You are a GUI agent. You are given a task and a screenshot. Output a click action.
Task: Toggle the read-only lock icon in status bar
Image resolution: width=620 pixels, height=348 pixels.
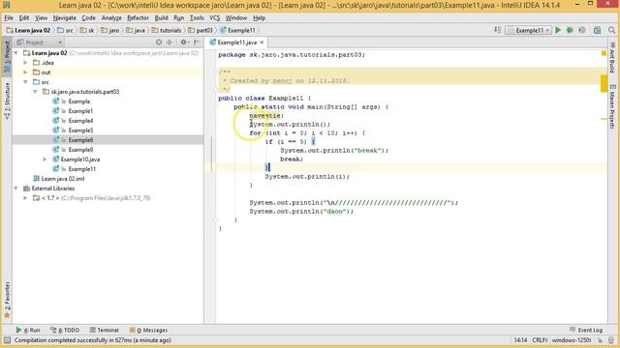[600, 340]
